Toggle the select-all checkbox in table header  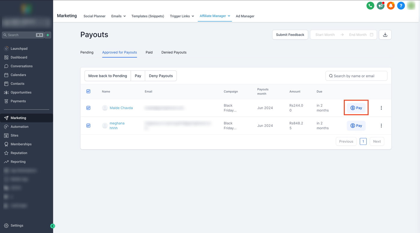tap(88, 91)
